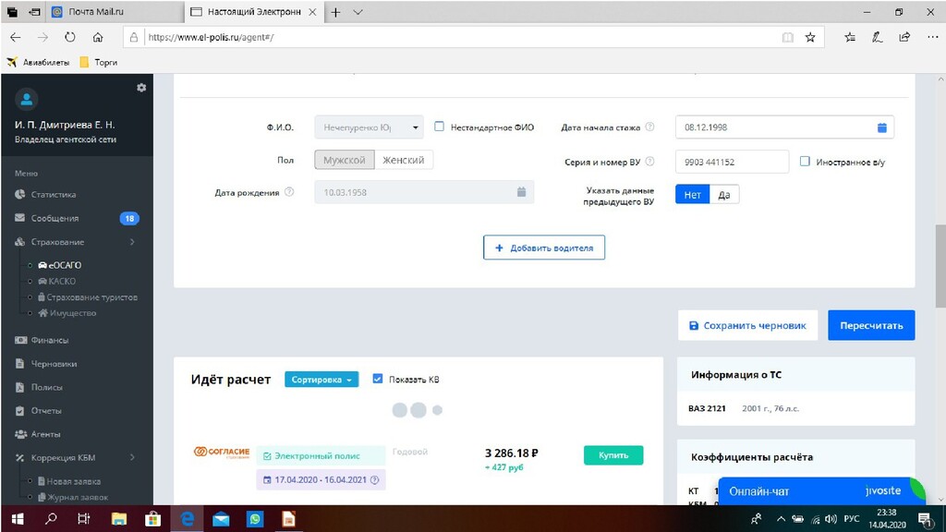946x532 pixels.
Task: Add page to favorites star
Action: (x=810, y=37)
